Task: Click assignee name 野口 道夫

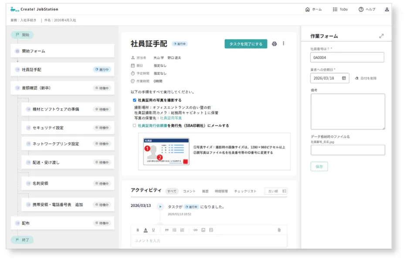Action: click(174, 58)
